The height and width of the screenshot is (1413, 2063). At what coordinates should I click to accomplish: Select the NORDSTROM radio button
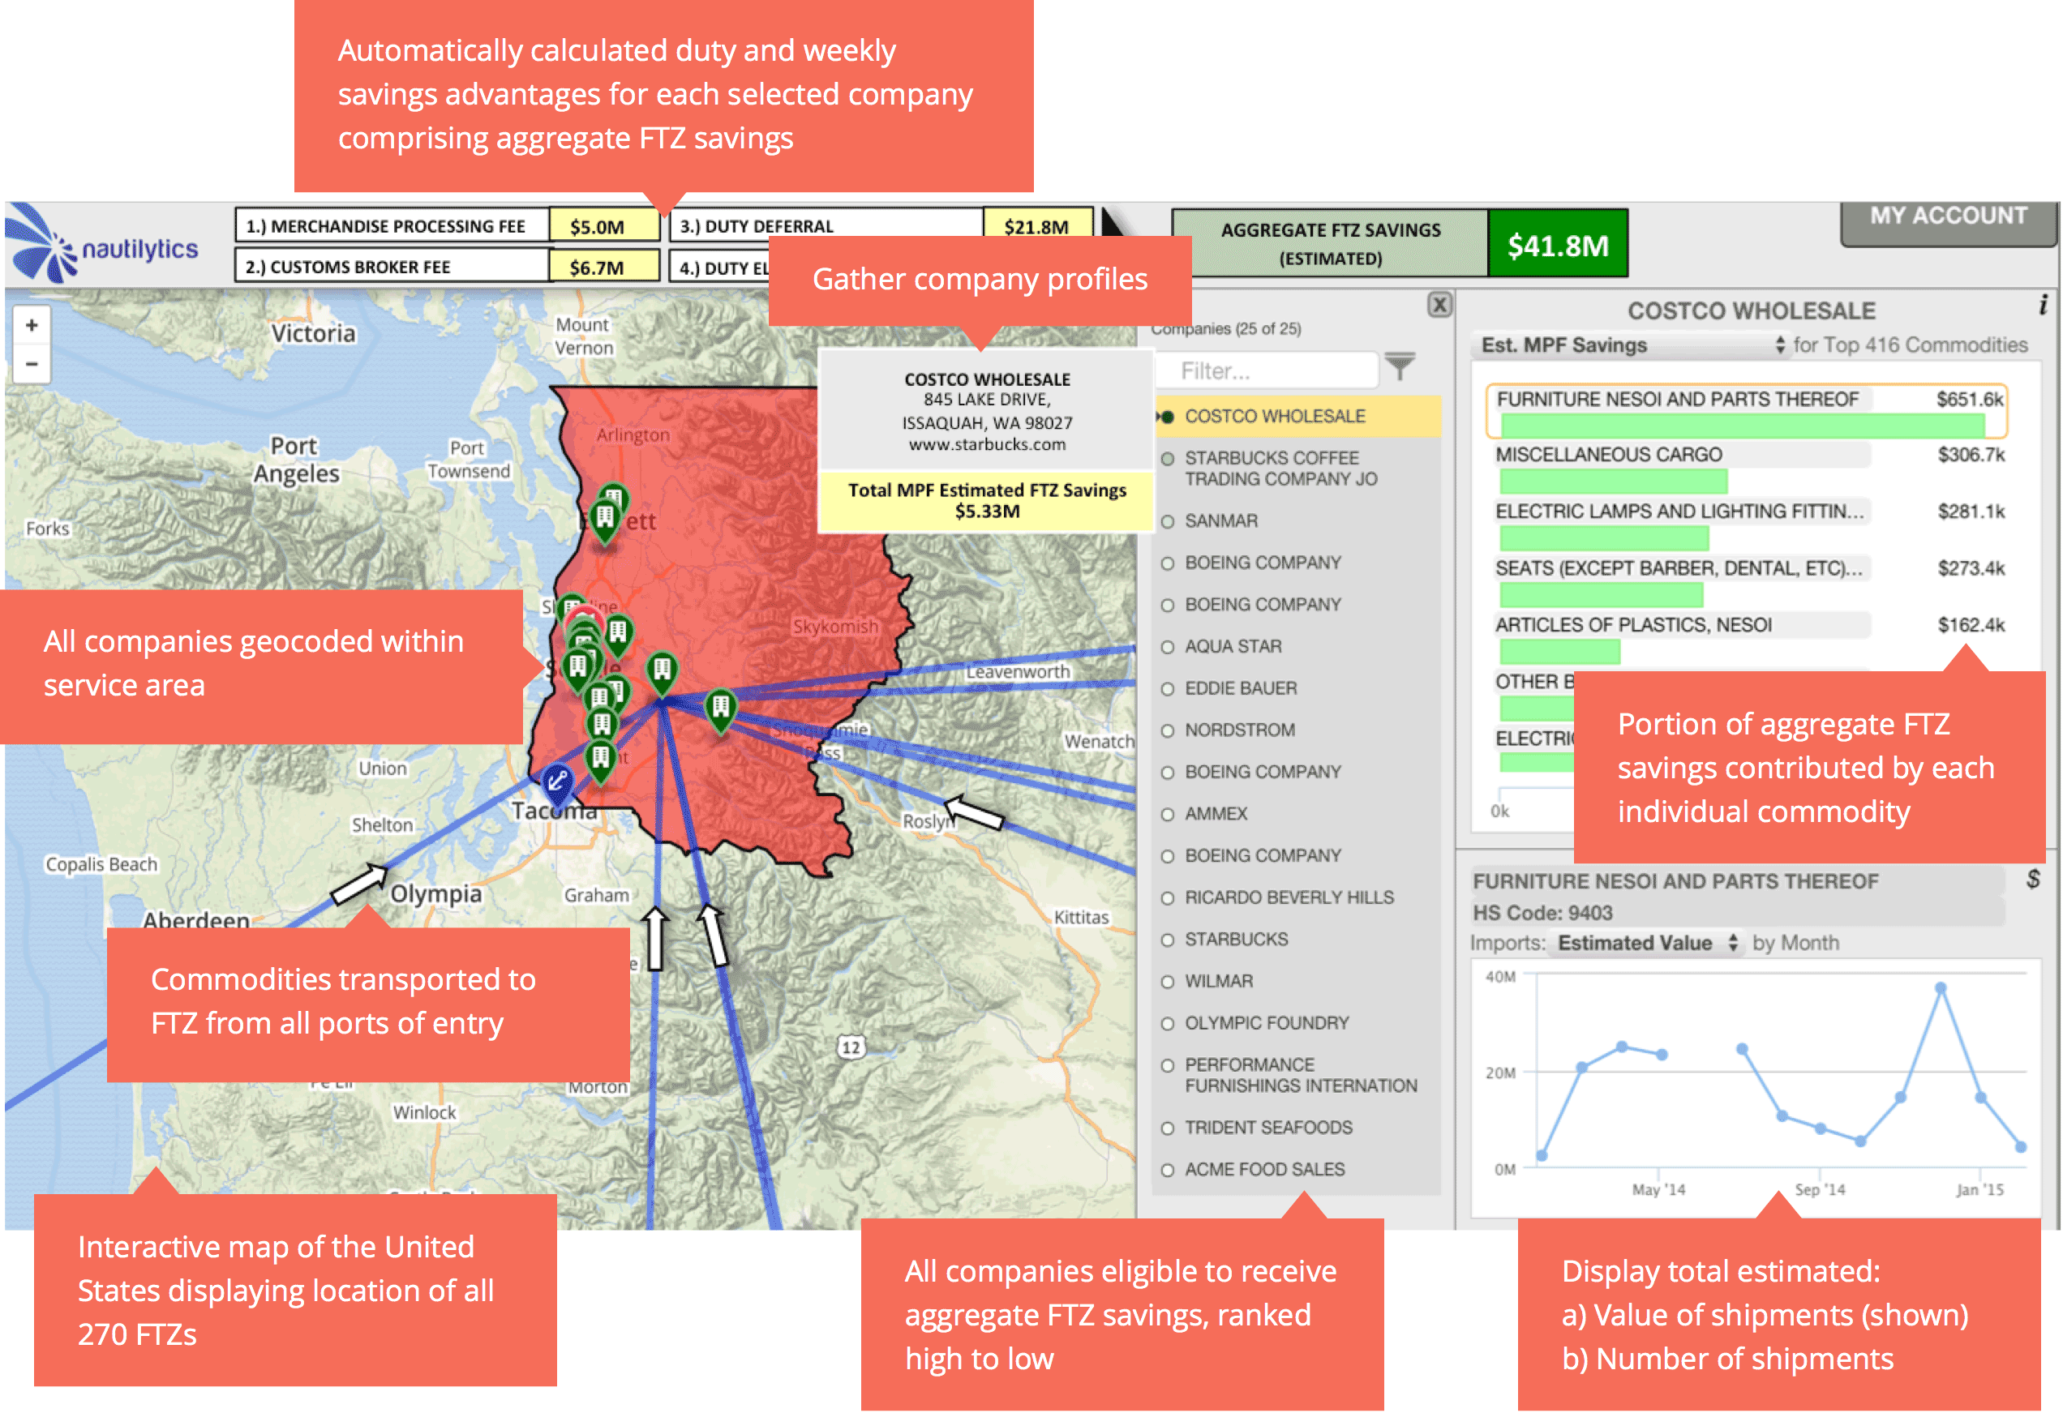1167,731
